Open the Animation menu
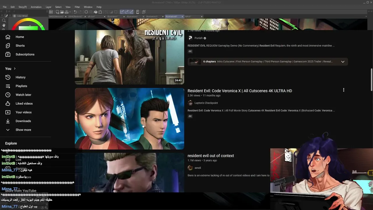The height and width of the screenshot is (210, 373). [x=36, y=7]
